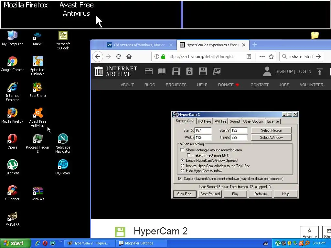Open Magnifier Settings taskbar button
331x248 pixels.
click(141, 243)
